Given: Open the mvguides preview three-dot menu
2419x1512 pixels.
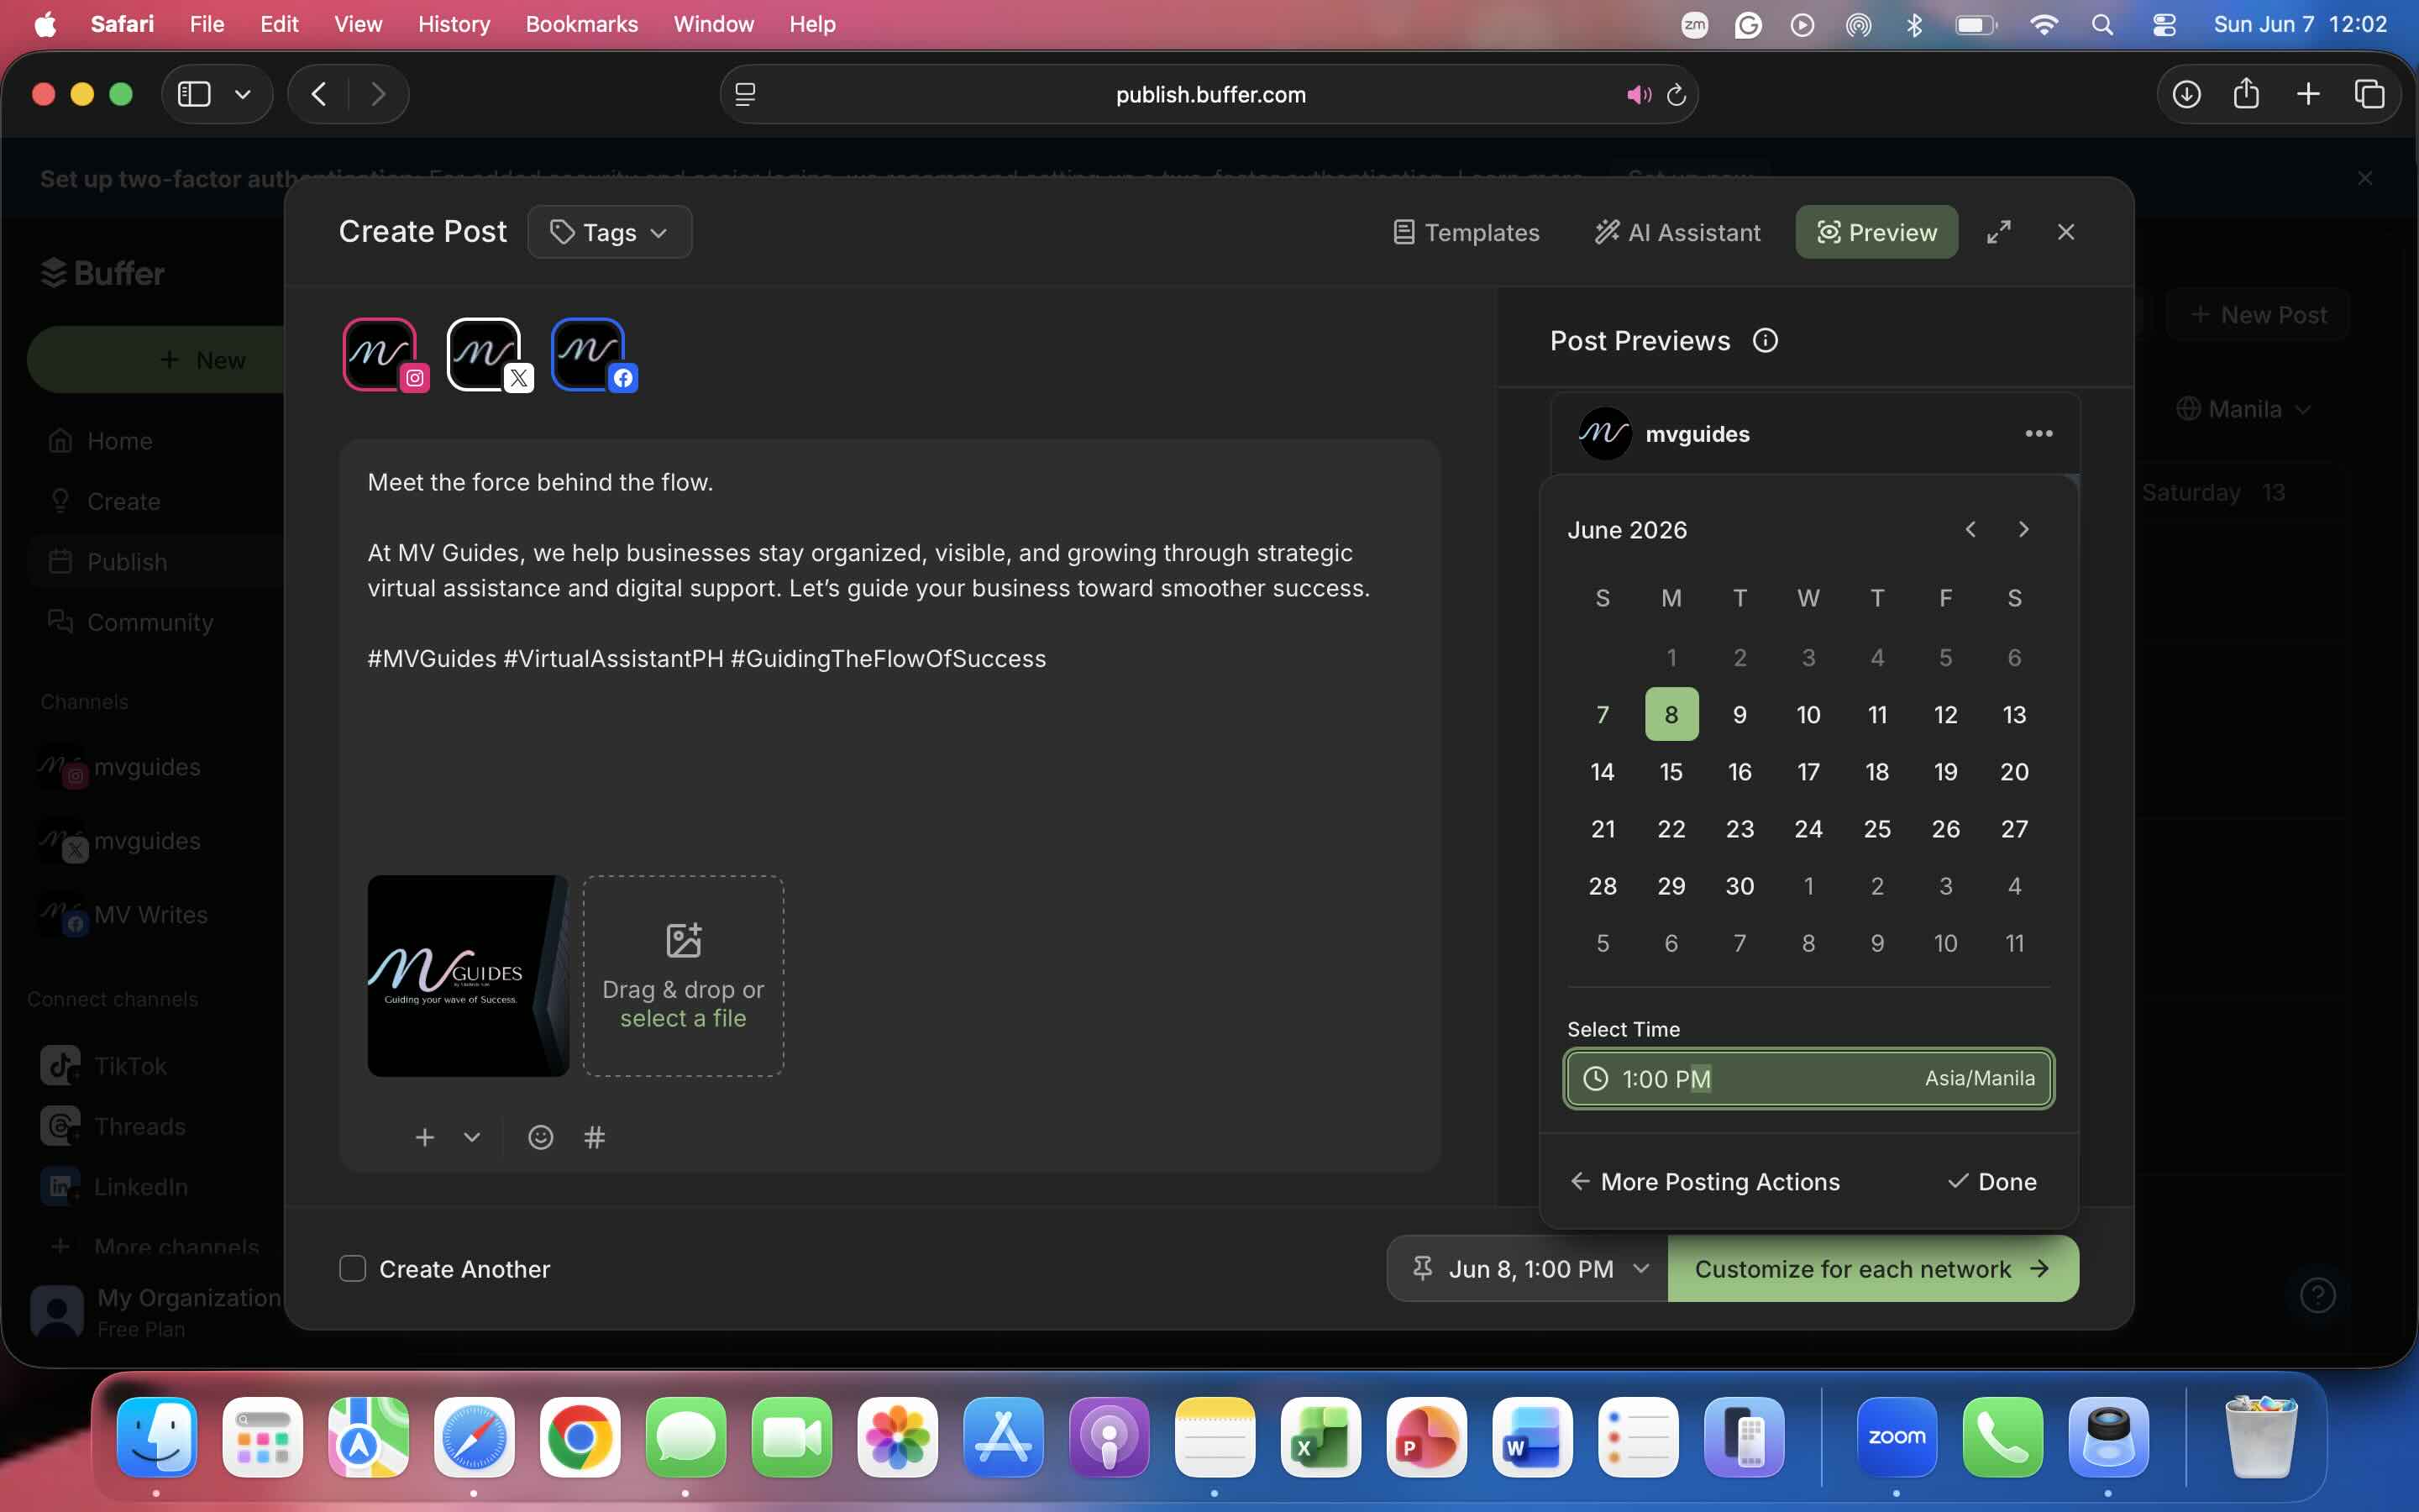Looking at the screenshot, I should [2039, 433].
